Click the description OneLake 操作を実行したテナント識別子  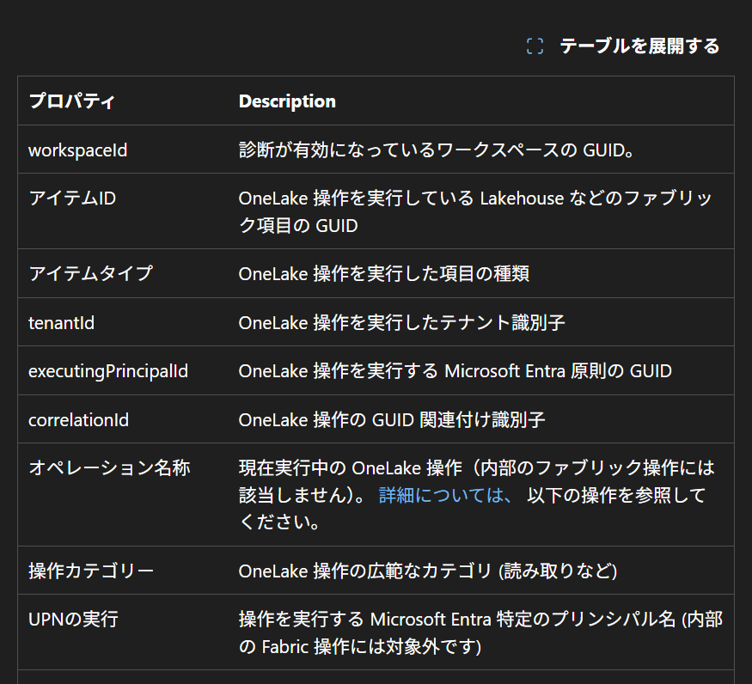(402, 323)
